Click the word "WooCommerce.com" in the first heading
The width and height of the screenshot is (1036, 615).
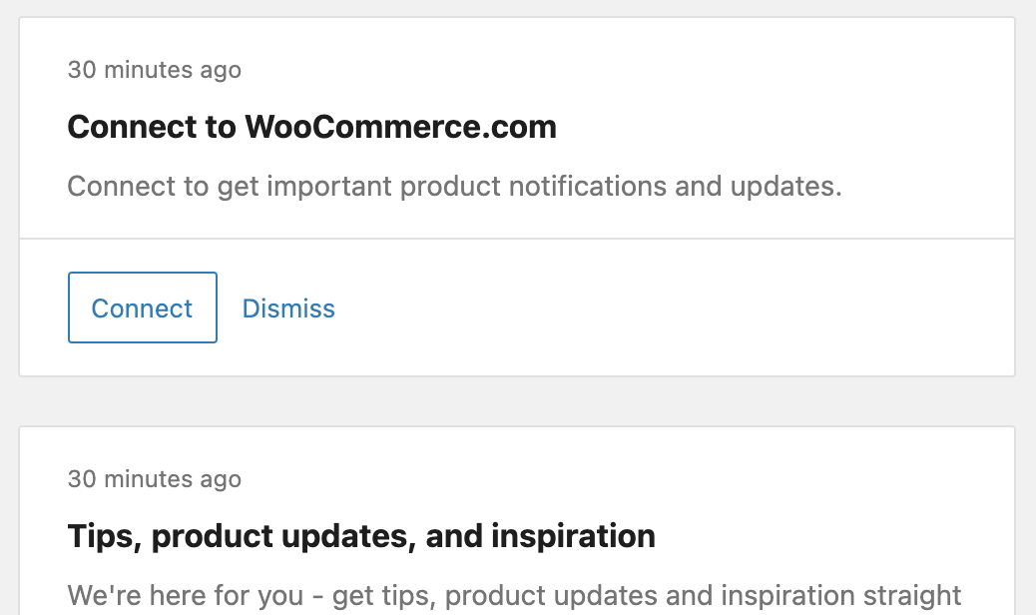click(400, 127)
